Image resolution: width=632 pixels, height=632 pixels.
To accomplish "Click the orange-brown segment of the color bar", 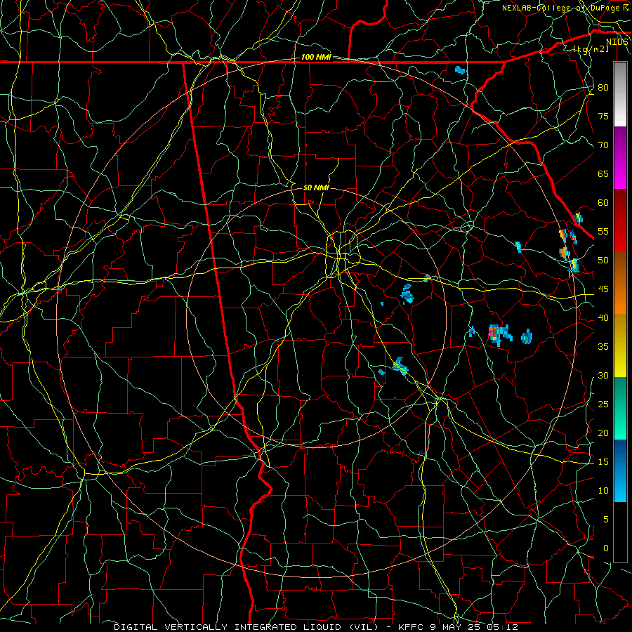I will pyautogui.click(x=620, y=283).
